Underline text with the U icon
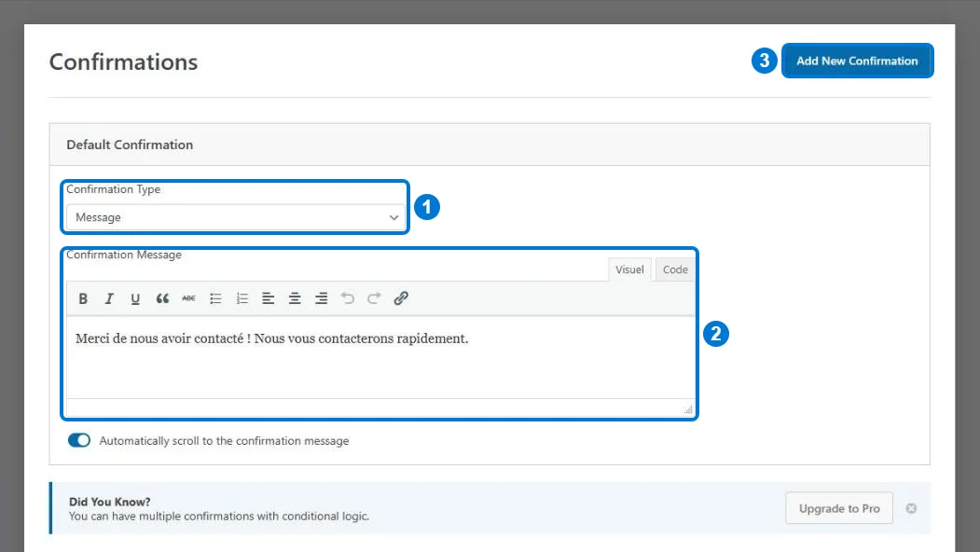 [135, 298]
